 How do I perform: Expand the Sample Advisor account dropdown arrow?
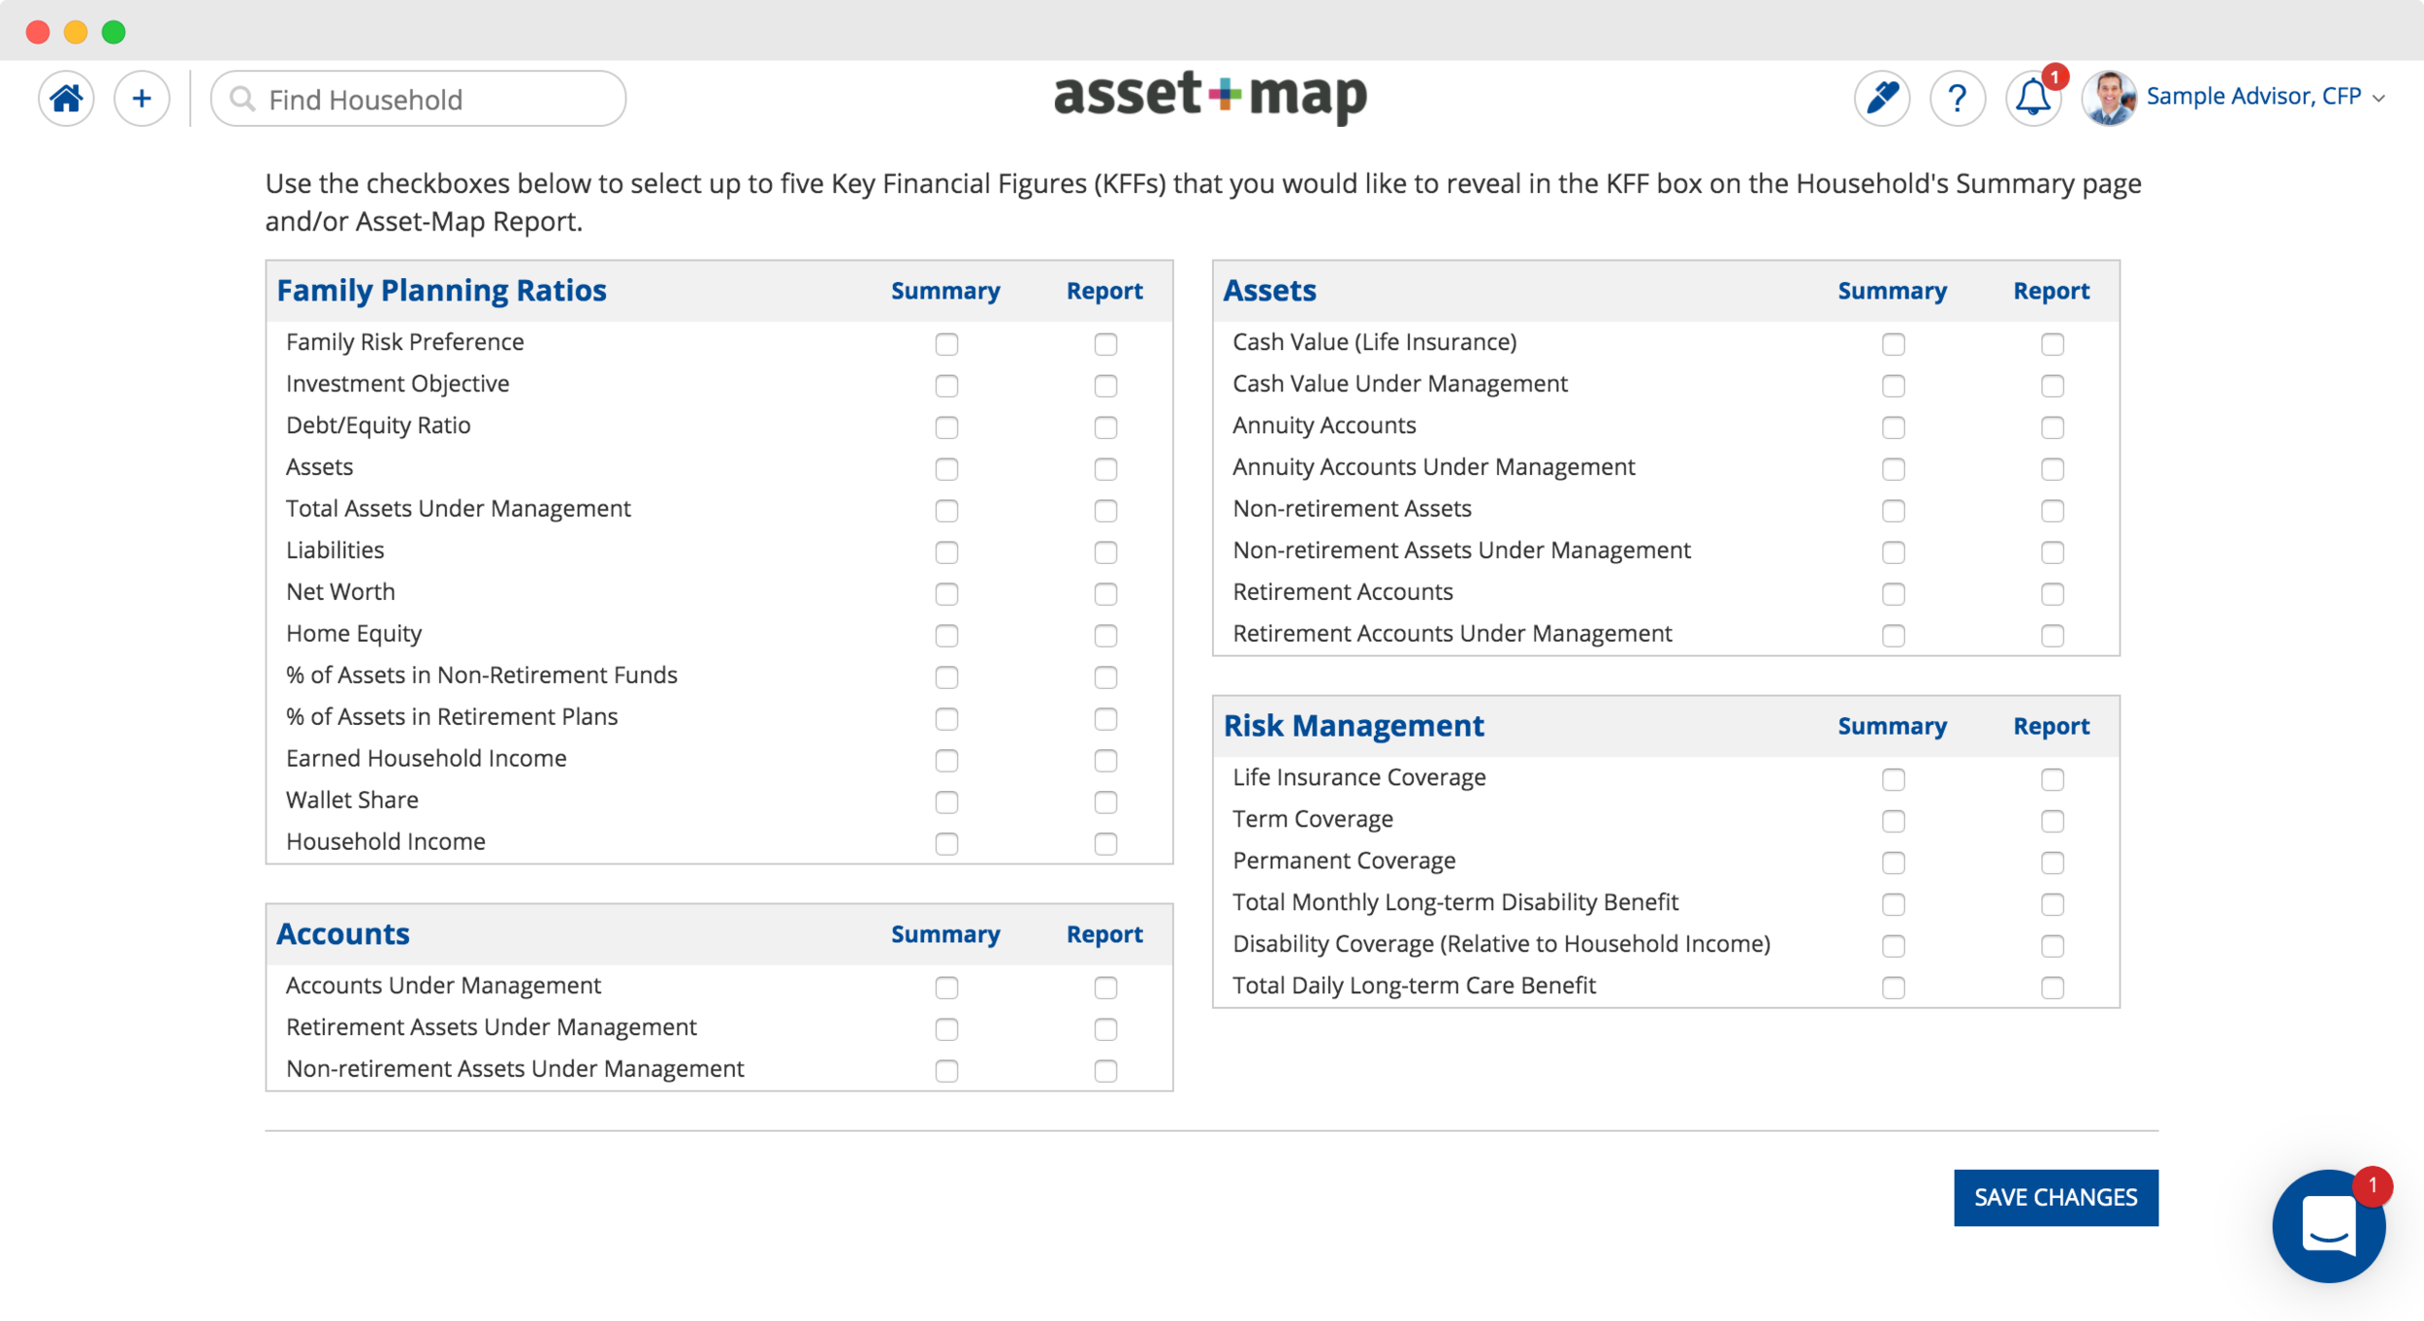pyautogui.click(x=2378, y=98)
